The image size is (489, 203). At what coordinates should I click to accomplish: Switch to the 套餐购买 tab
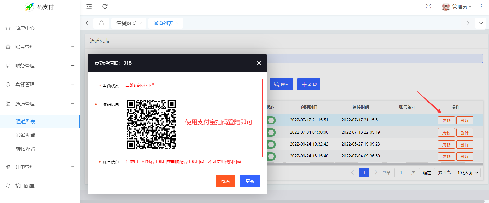click(x=126, y=23)
